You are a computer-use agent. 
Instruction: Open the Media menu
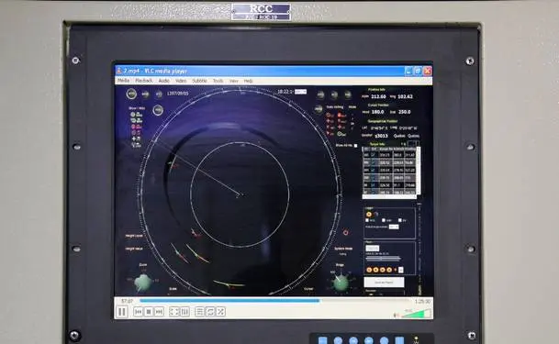pyautogui.click(x=123, y=81)
